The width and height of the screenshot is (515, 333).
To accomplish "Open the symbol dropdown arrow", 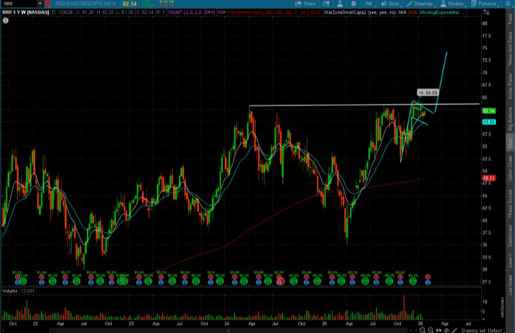I will point(40,4).
